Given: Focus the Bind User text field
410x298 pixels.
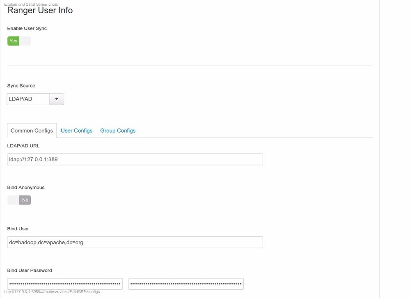Looking at the screenshot, I should 135,242.
